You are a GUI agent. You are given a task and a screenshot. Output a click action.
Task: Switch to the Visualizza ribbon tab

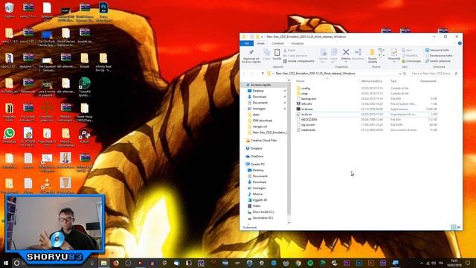(x=297, y=43)
